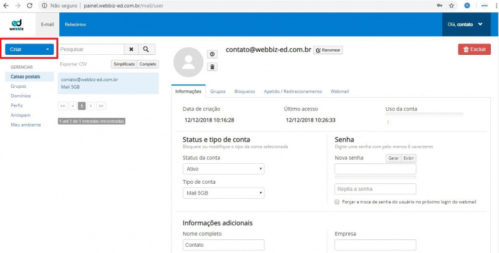Switch the list view to Simplificado

point(124,64)
